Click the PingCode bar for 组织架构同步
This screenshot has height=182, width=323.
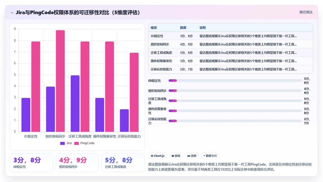point(60,81)
